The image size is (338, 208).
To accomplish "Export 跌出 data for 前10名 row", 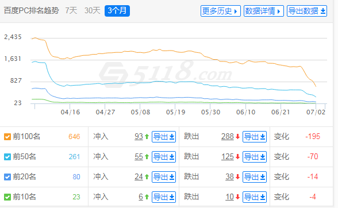I will point(255,197).
